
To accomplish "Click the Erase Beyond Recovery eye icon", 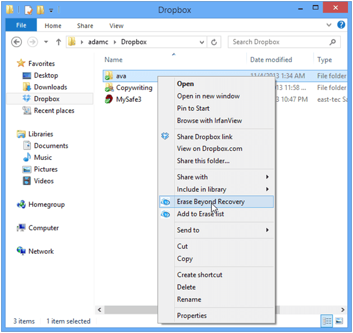I will 165,202.
